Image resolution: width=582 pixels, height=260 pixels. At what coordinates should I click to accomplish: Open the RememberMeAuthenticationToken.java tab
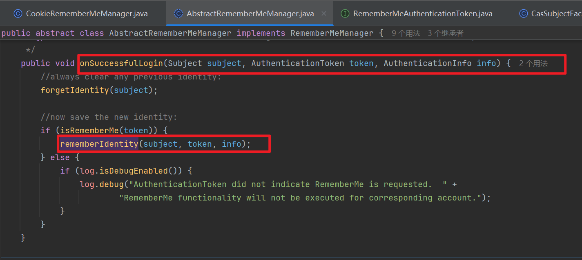point(422,14)
